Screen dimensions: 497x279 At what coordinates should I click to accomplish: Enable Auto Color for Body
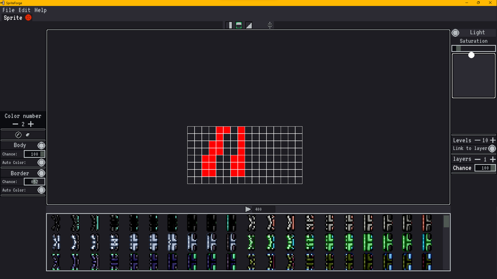coord(41,162)
